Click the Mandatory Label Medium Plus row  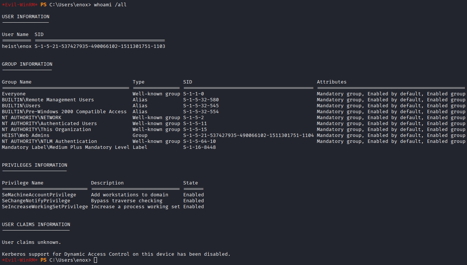66,147
